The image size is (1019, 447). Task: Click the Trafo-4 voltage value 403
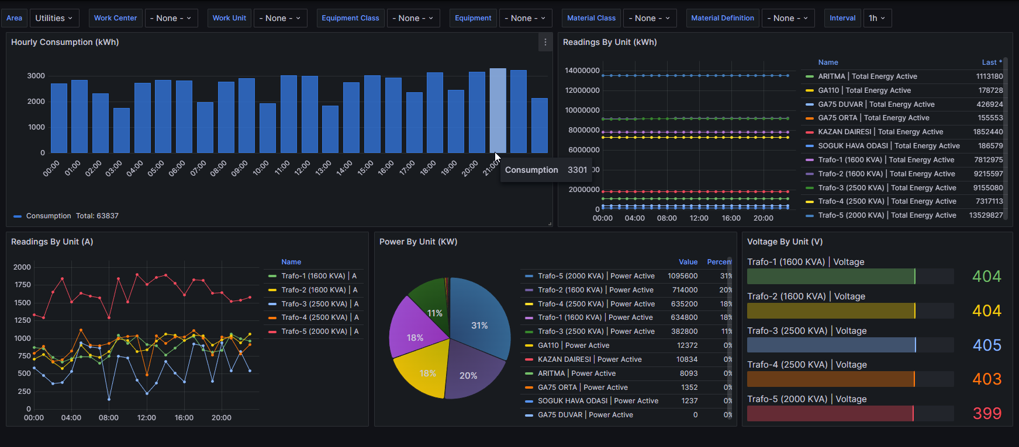click(x=987, y=379)
